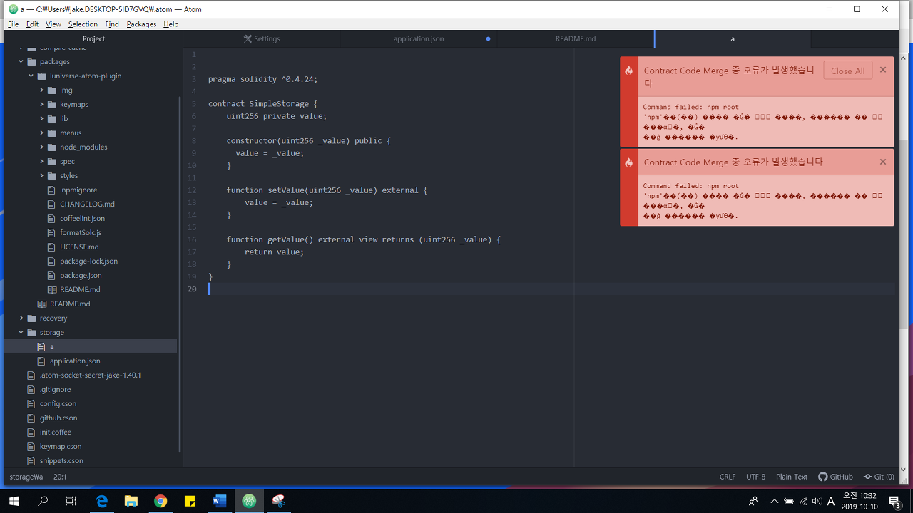Expand the img folder chevron

click(41, 90)
